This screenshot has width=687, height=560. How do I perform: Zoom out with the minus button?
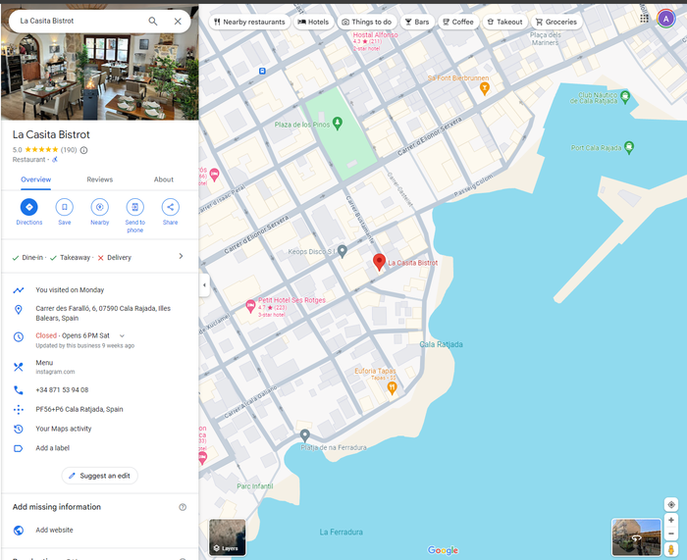(x=670, y=534)
